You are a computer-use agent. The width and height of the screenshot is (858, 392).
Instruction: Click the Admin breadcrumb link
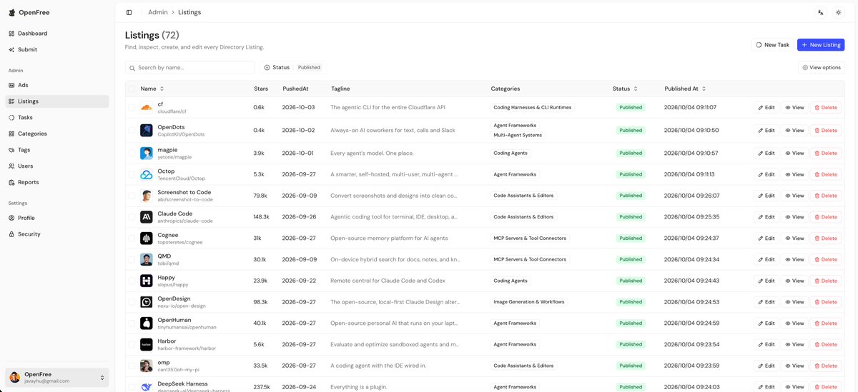click(157, 12)
